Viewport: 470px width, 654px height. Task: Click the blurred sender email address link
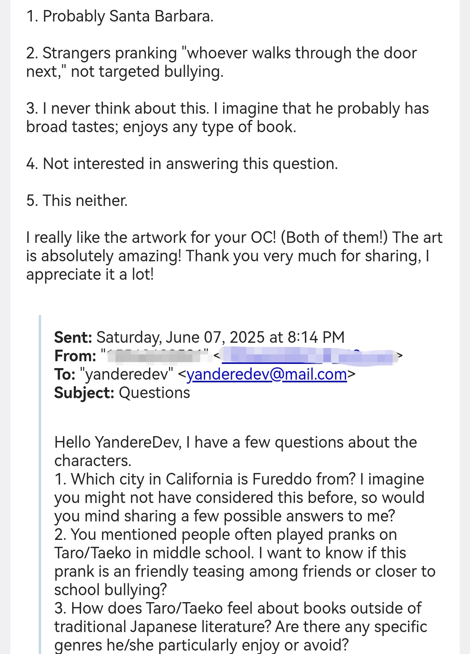click(307, 356)
